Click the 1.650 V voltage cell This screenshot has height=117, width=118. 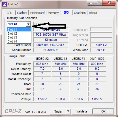(x=97, y=99)
